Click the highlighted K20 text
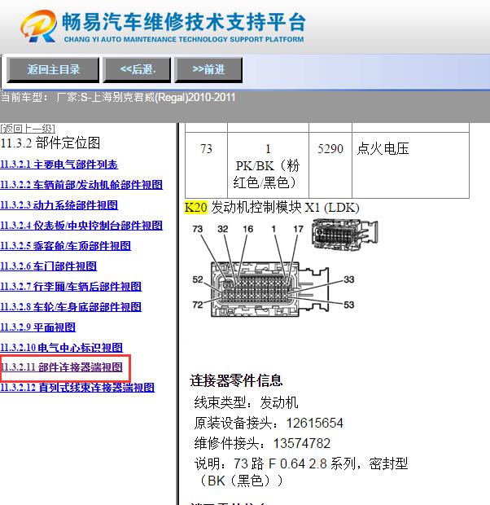The height and width of the screenshot is (505, 490). point(195,207)
